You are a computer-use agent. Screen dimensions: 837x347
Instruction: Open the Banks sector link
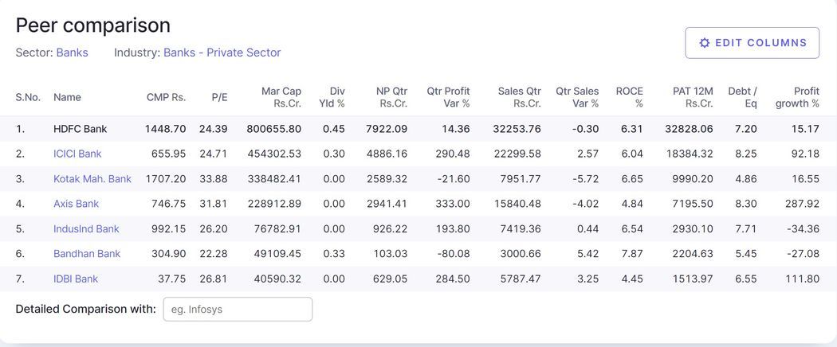click(72, 53)
